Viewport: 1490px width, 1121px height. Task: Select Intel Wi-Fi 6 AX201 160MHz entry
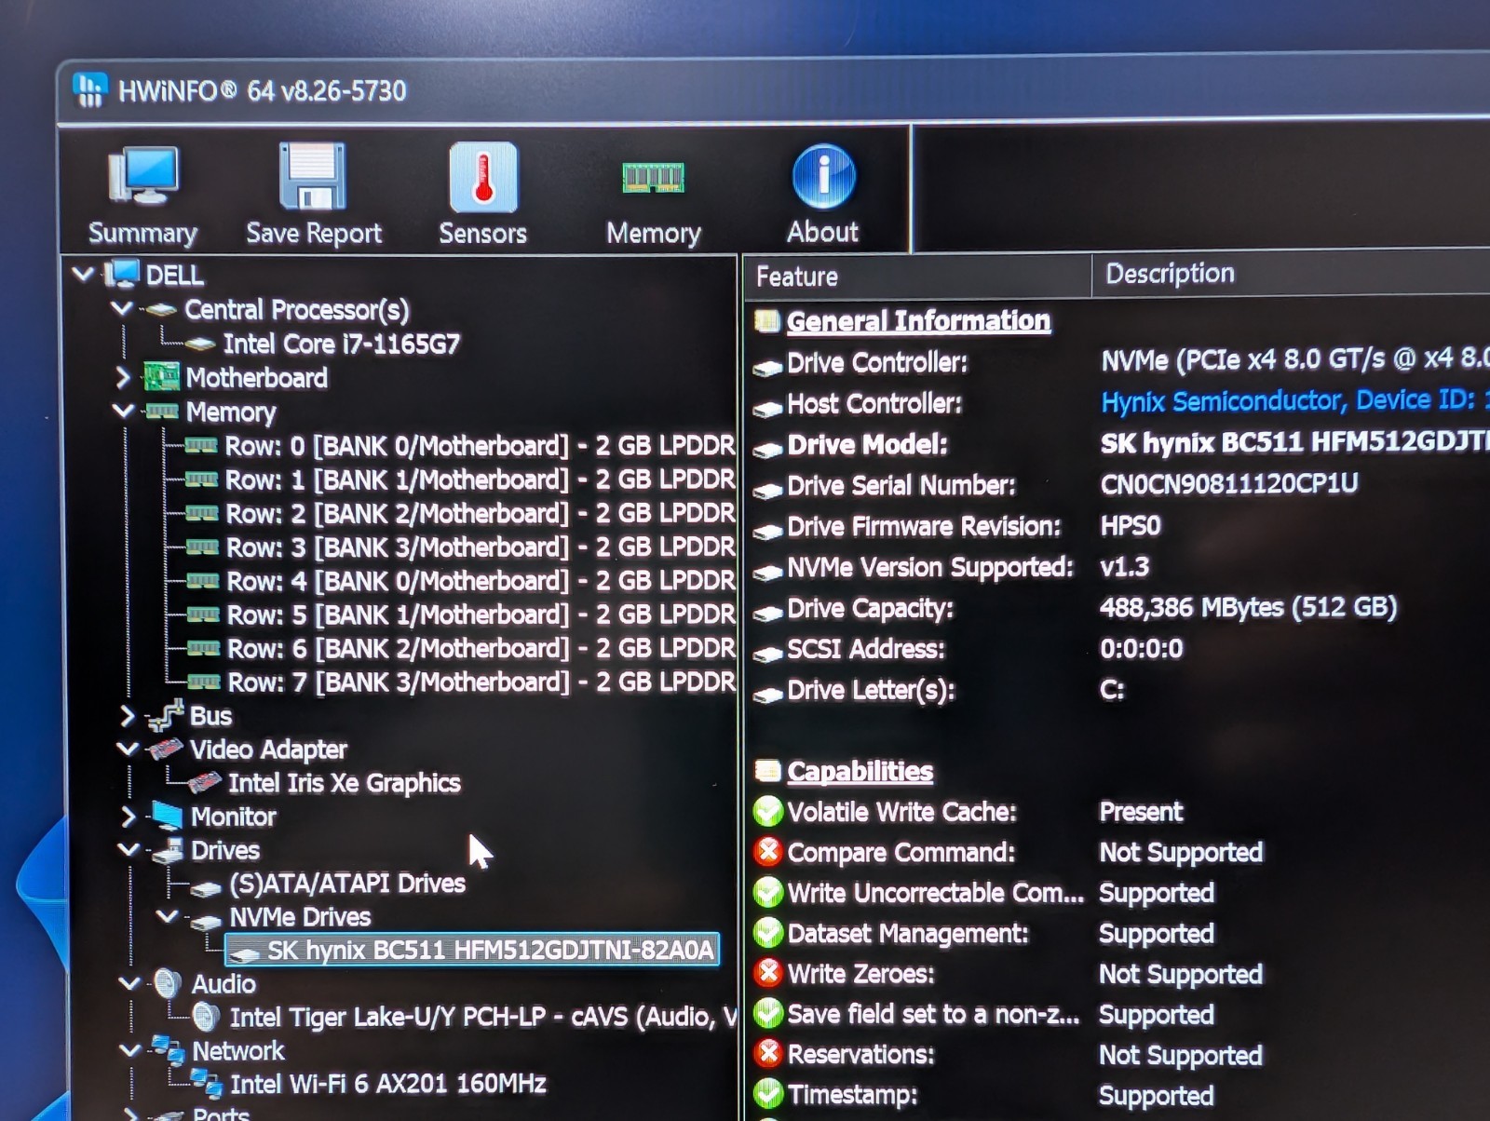[x=388, y=1084]
